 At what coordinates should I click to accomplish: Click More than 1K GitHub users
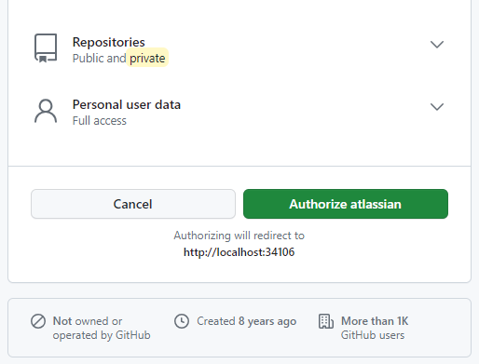pyautogui.click(x=375, y=328)
